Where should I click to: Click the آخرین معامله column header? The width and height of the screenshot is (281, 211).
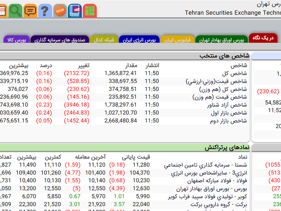tap(90, 157)
